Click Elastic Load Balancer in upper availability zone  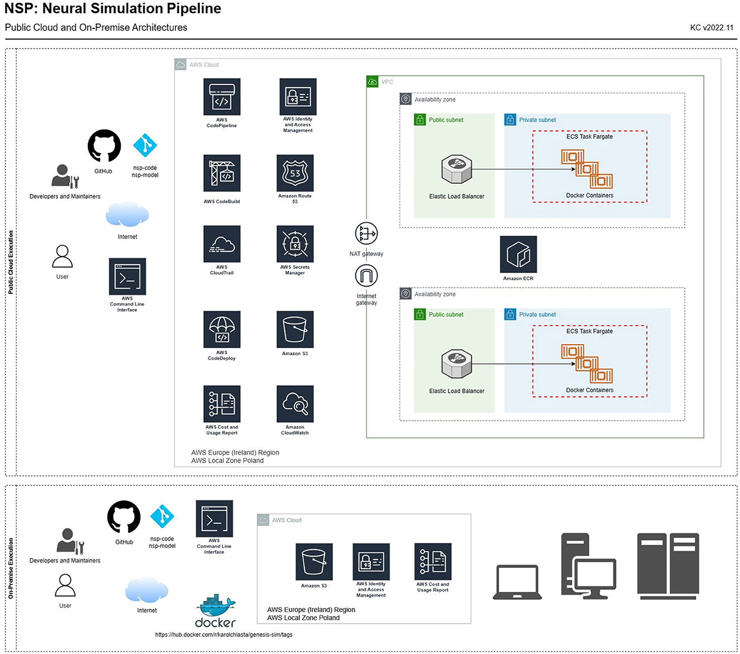457,170
